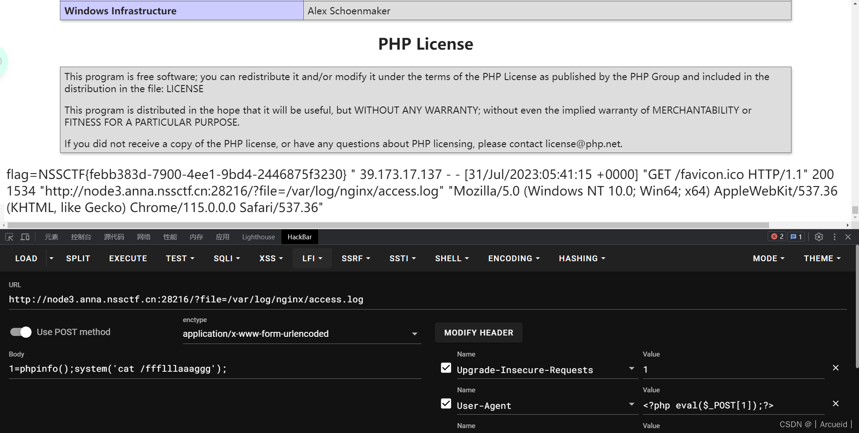This screenshot has width=859, height=433.
Task: Expand the LFI menu
Action: (312, 259)
